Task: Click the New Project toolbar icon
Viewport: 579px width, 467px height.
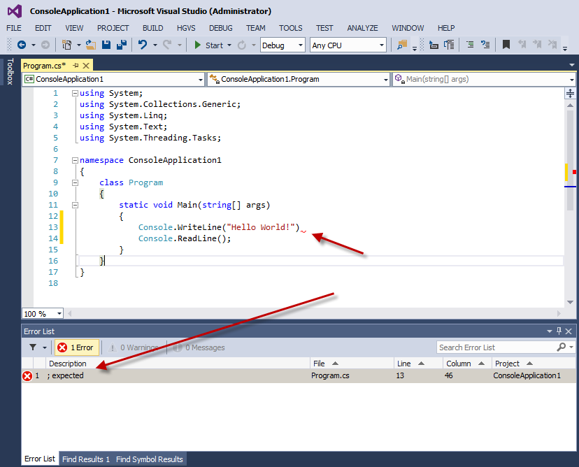Action: coord(67,45)
